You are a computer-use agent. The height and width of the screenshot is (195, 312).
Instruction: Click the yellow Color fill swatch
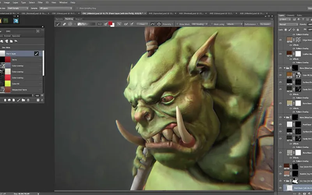[x=8, y=83]
